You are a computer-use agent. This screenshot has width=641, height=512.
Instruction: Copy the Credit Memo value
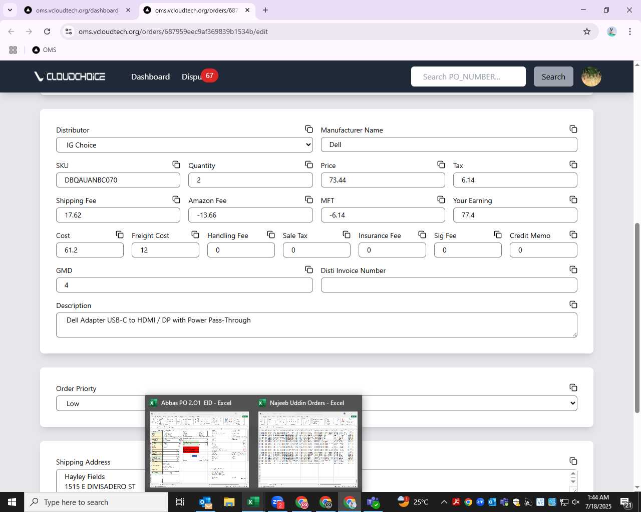click(x=573, y=234)
